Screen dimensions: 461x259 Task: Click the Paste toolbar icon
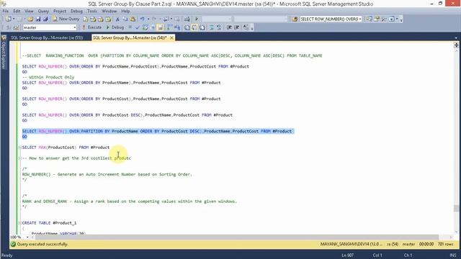133,19
